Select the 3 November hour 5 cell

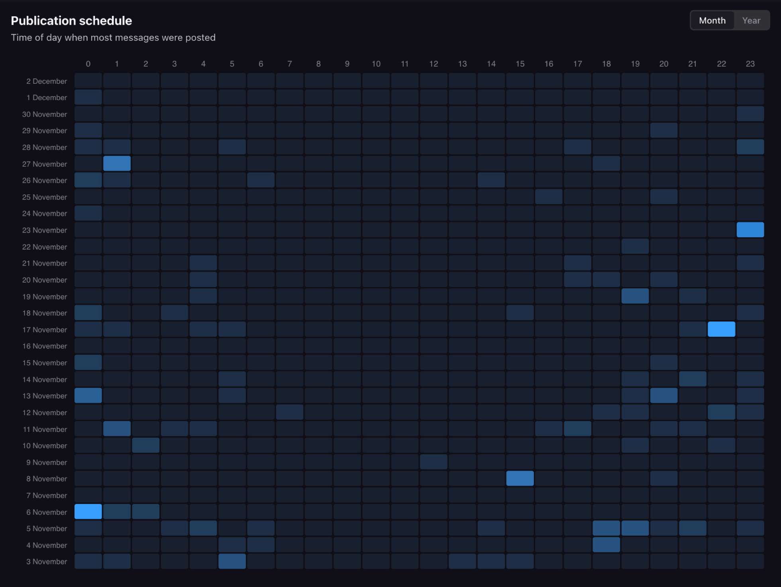(232, 561)
